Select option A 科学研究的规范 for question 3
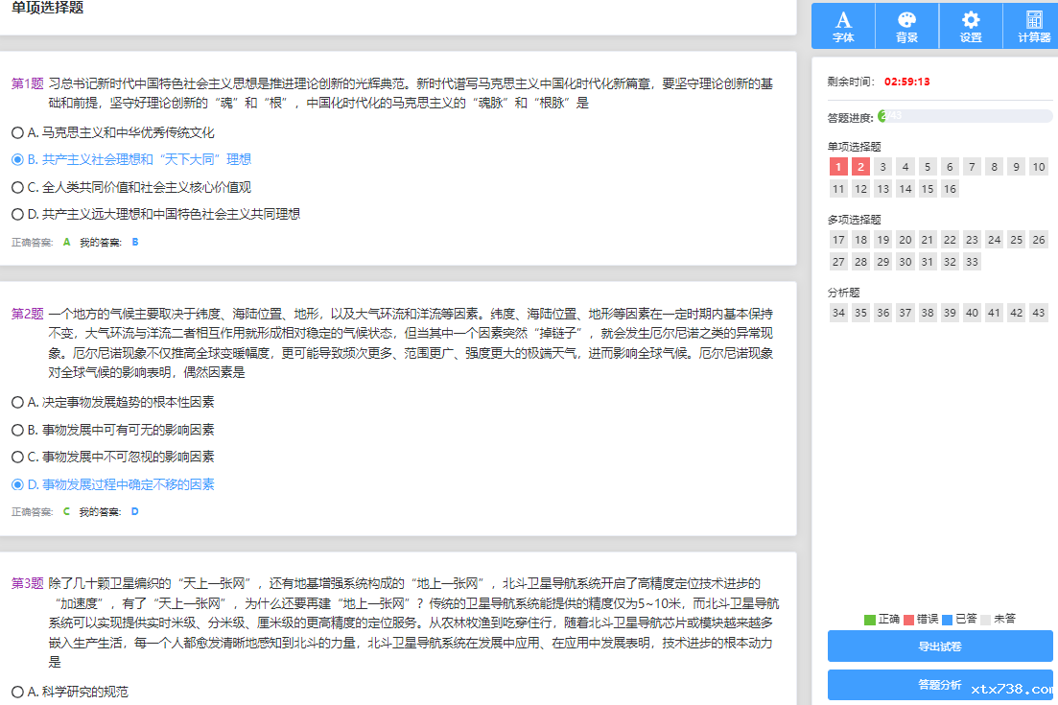1058x705 pixels. pyautogui.click(x=17, y=692)
